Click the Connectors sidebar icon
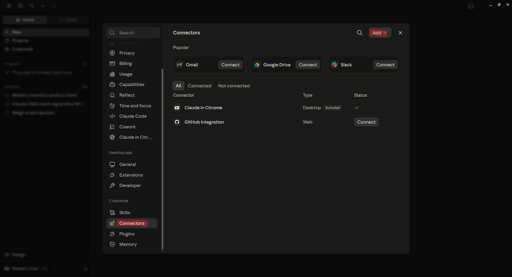 (x=112, y=223)
